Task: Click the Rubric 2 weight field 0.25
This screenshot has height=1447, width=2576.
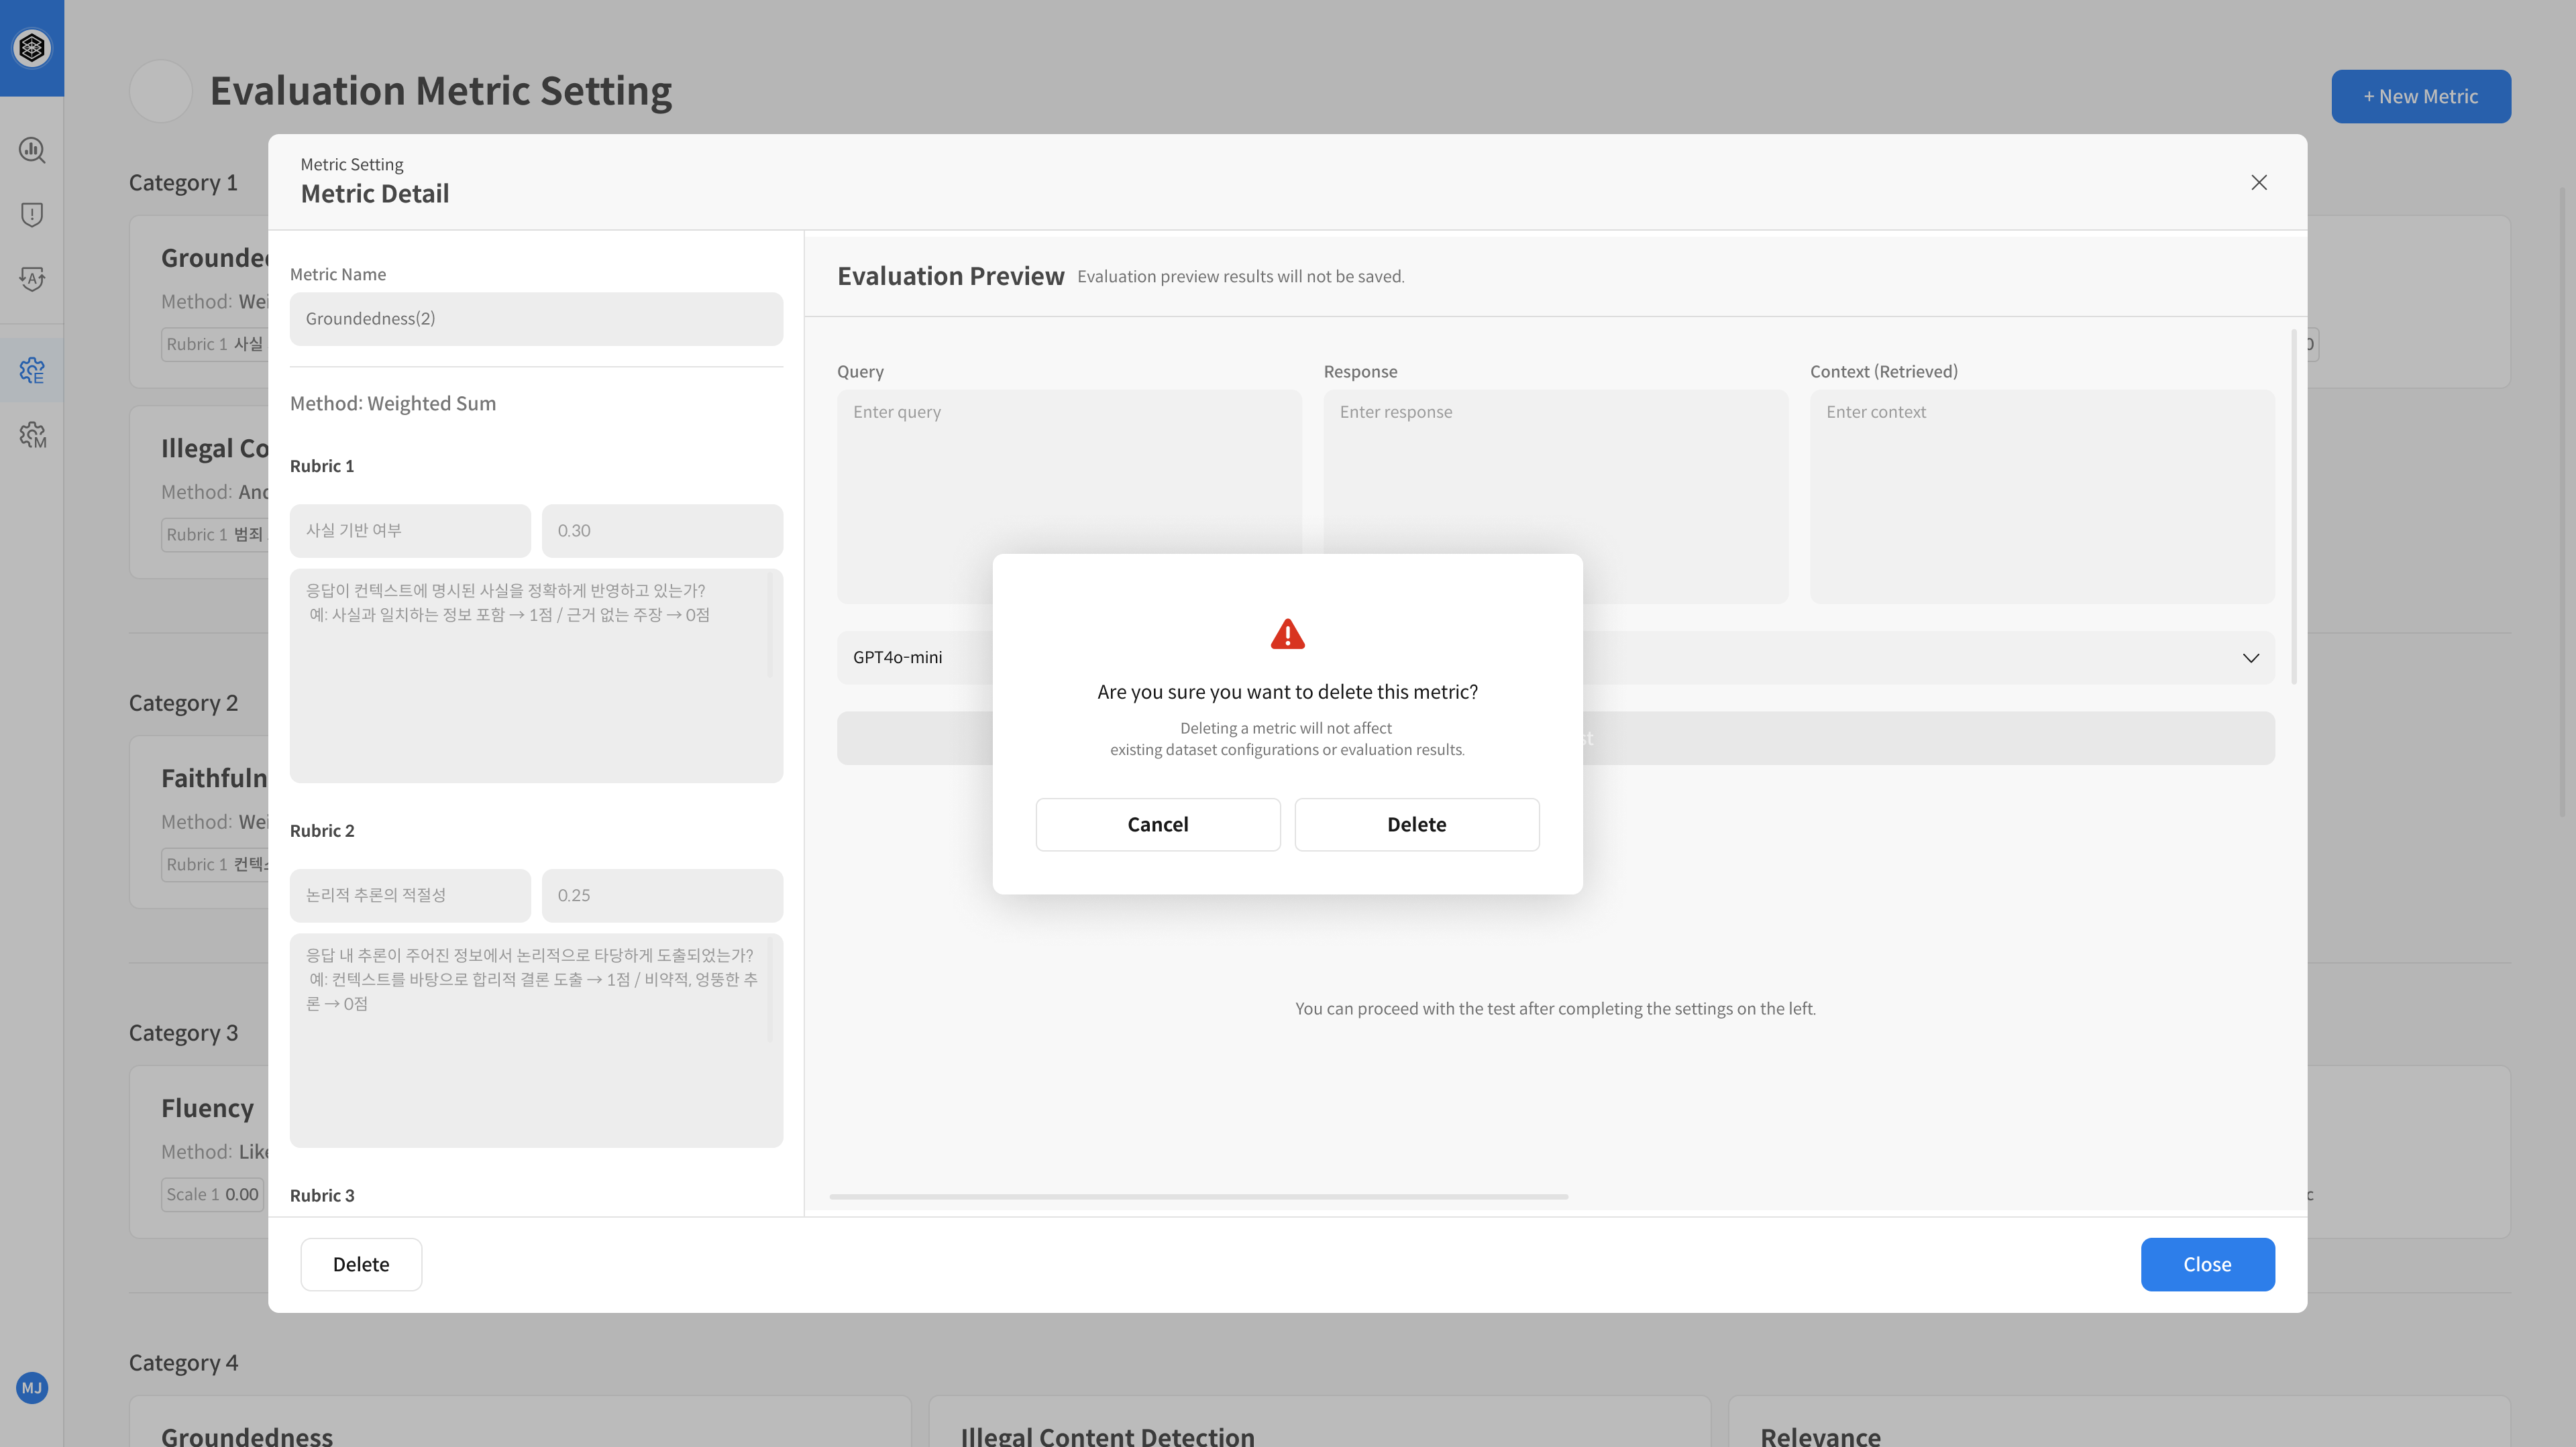Action: [662, 895]
